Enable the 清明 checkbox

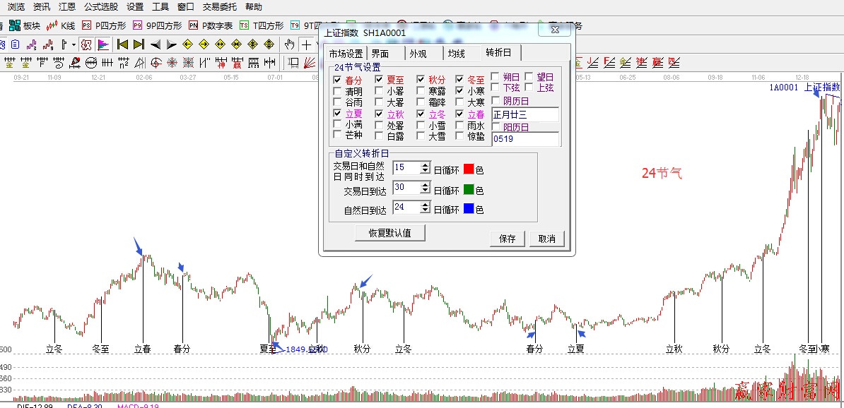(x=337, y=90)
